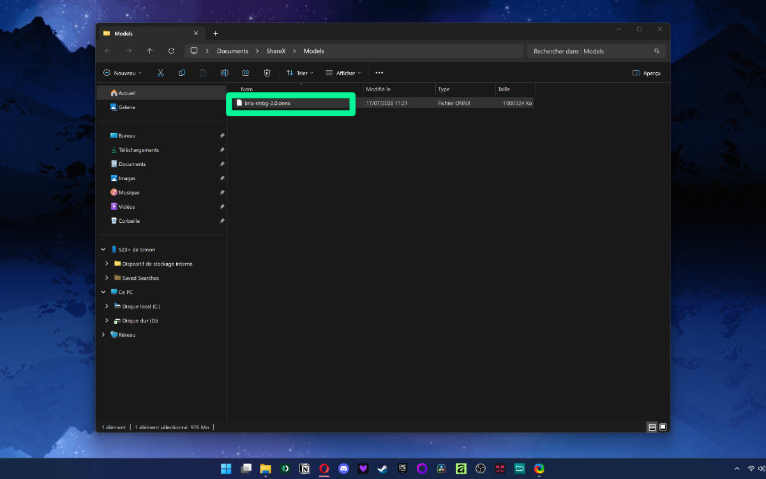766x479 pixels.
Task: Open Notion from the taskbar
Action: [304, 469]
